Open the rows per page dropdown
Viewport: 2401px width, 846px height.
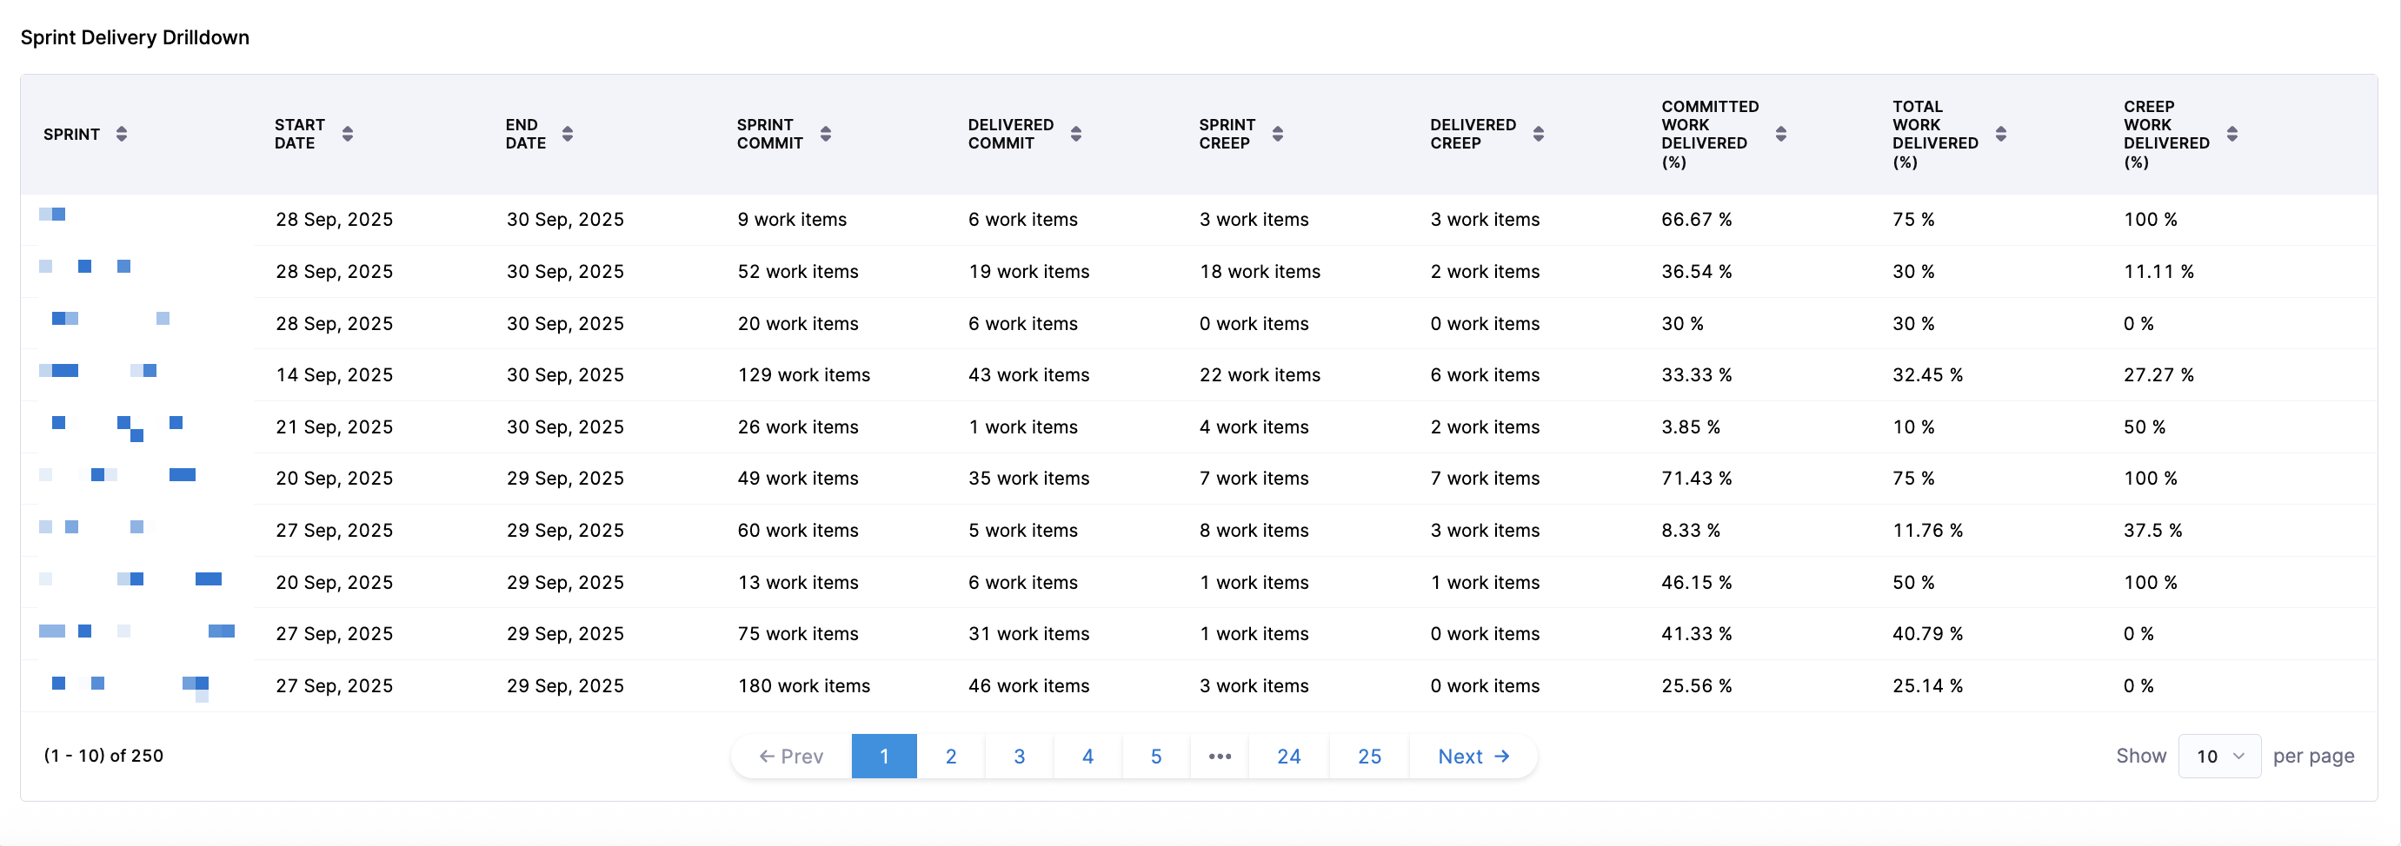click(x=2219, y=756)
